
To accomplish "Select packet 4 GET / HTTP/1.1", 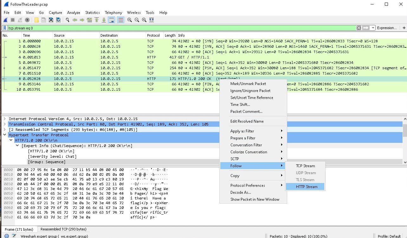I will pos(204,57).
